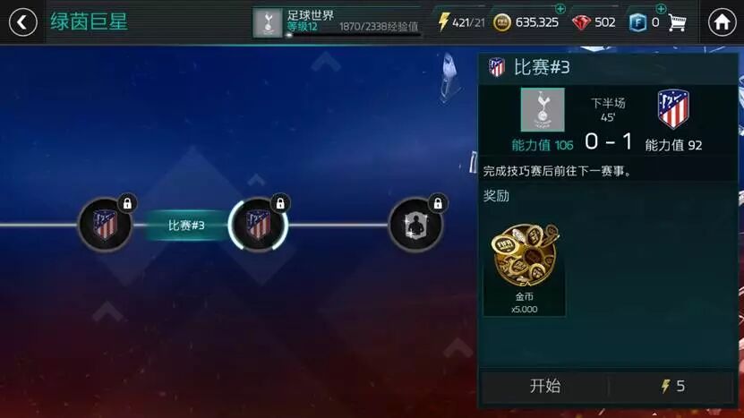Tap the gold coin balance icon

502,22
